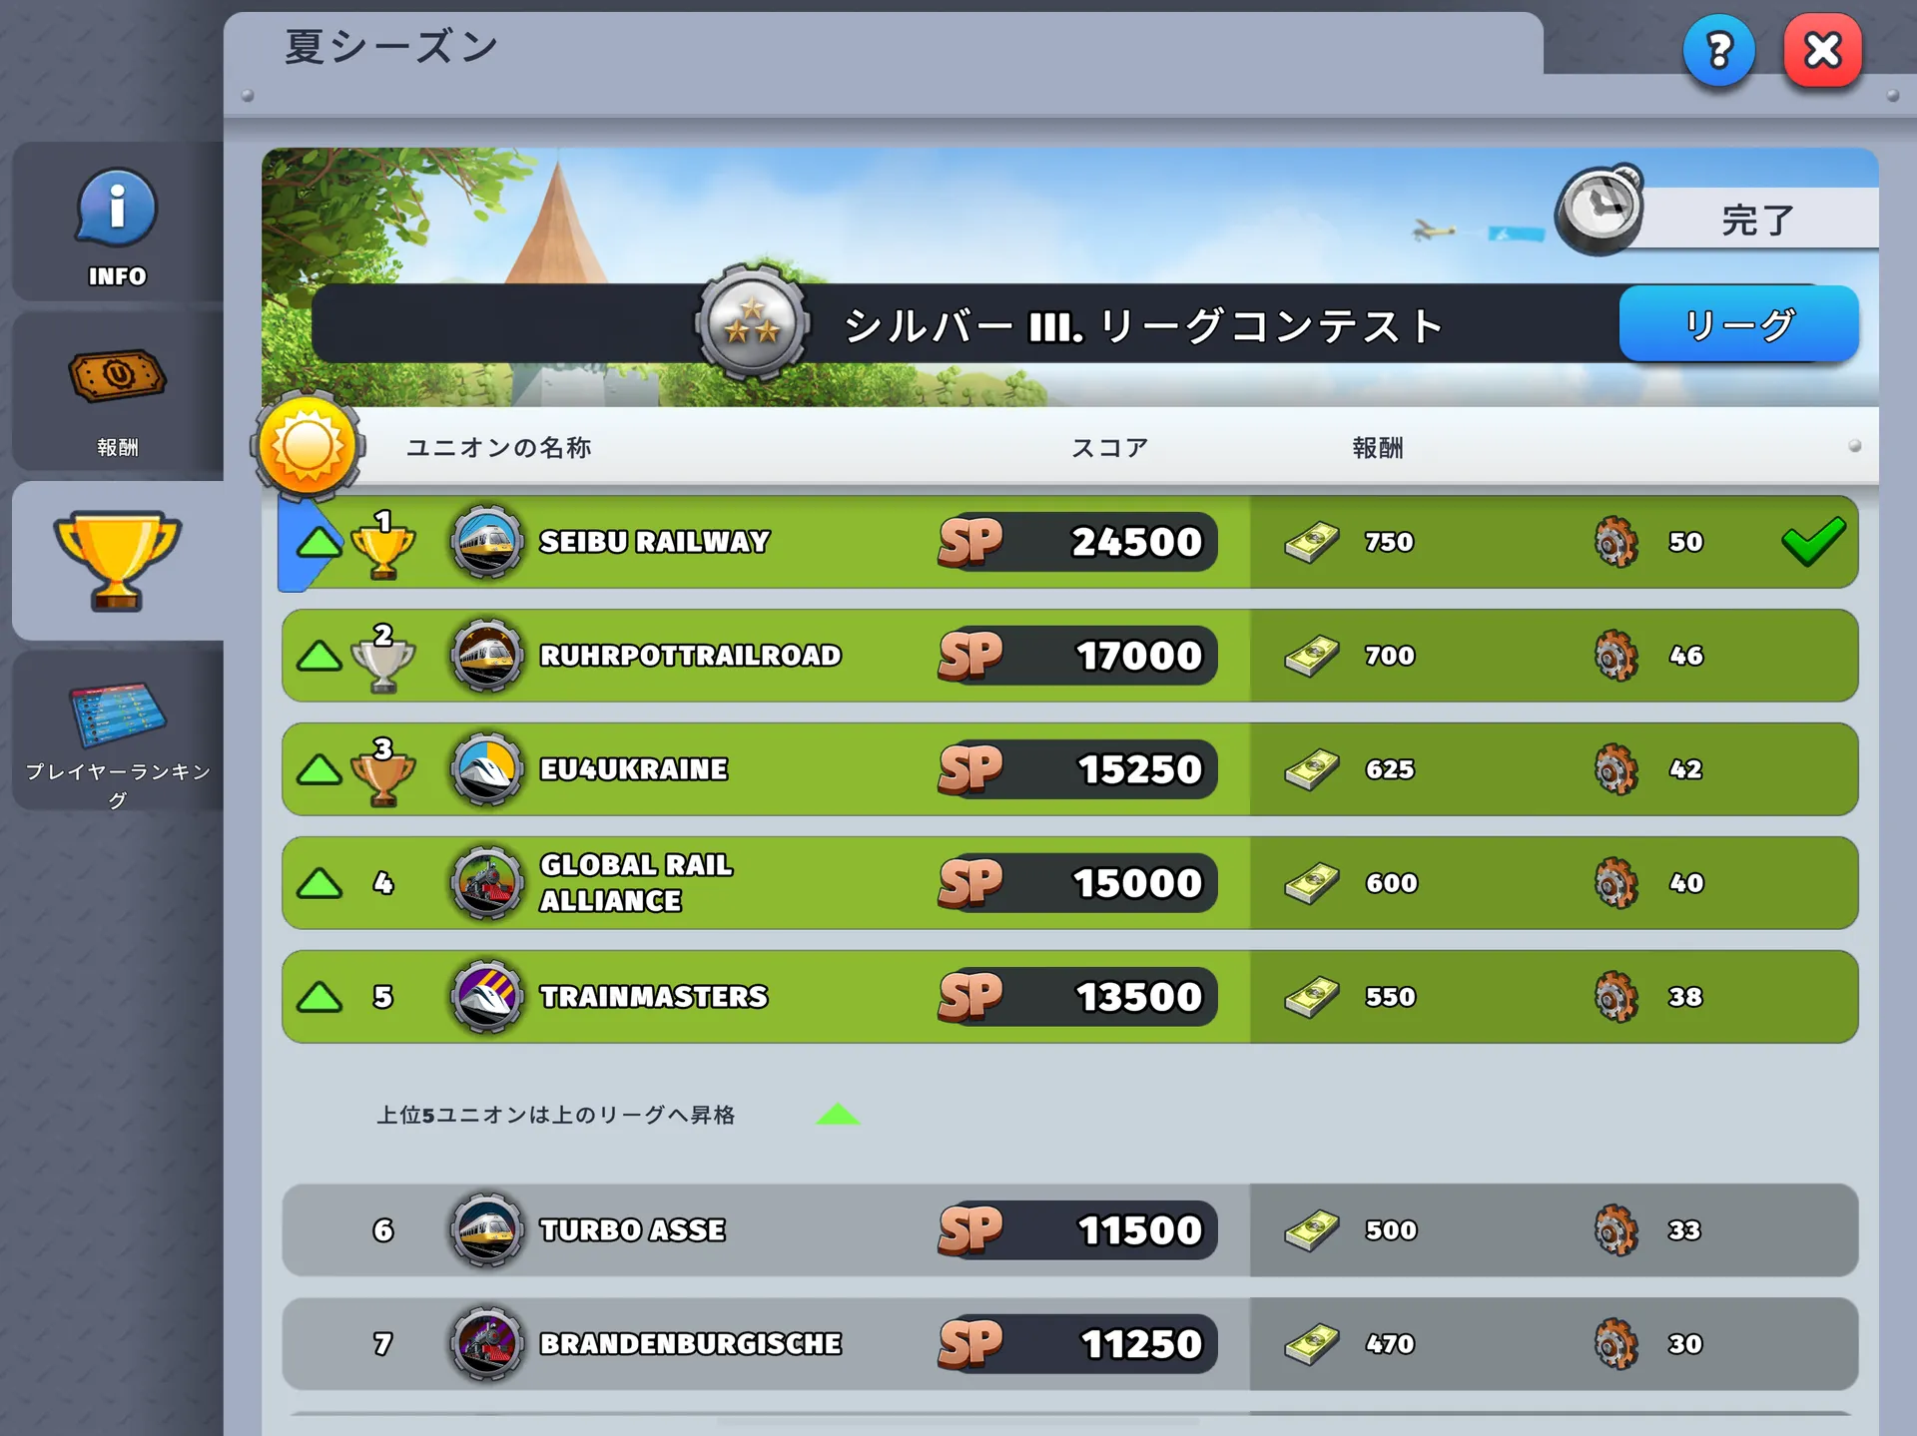Click the blue question mark help button

click(x=1718, y=50)
